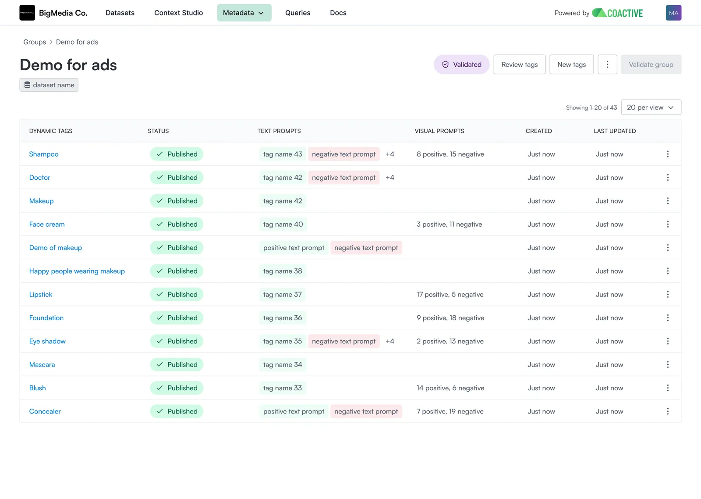Click Concealer's positive text prompt chip
The image size is (701, 499).
pyautogui.click(x=294, y=411)
